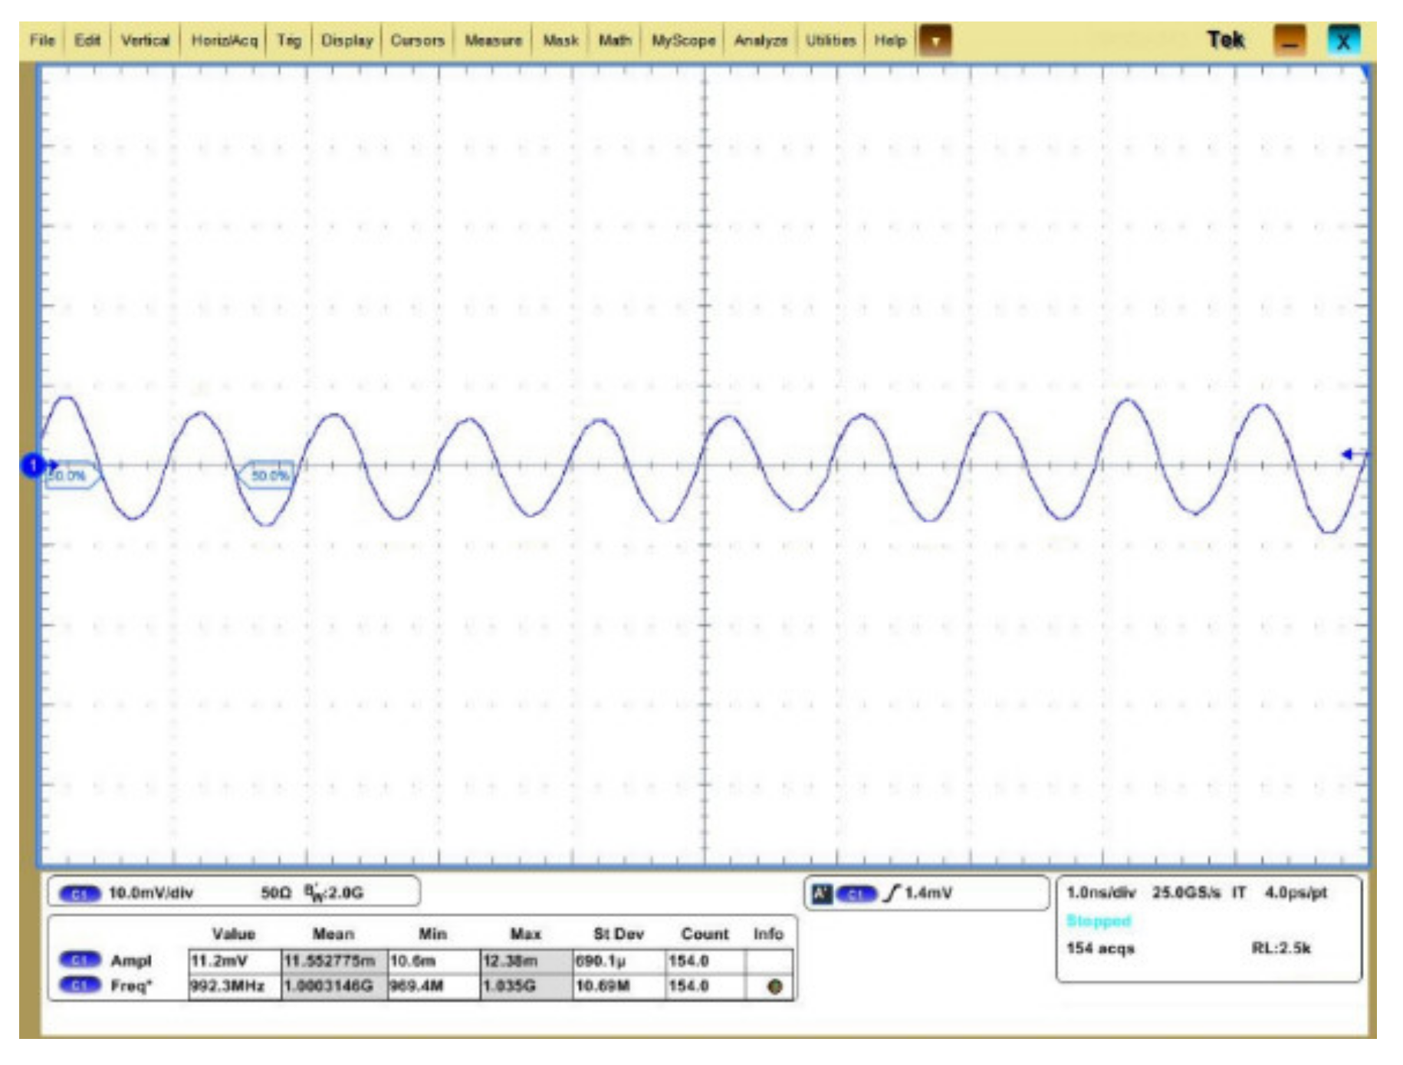Open the Trig menu
The image size is (1403, 1065).
(x=289, y=41)
